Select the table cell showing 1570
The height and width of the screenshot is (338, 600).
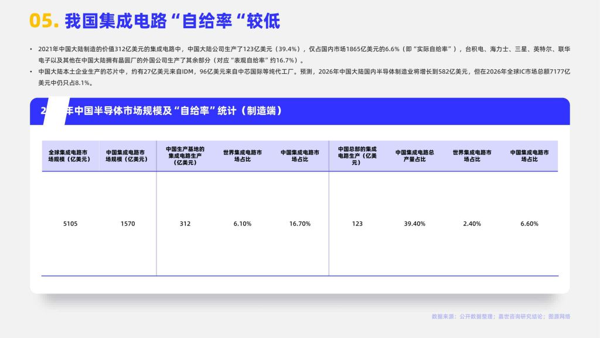(x=127, y=224)
